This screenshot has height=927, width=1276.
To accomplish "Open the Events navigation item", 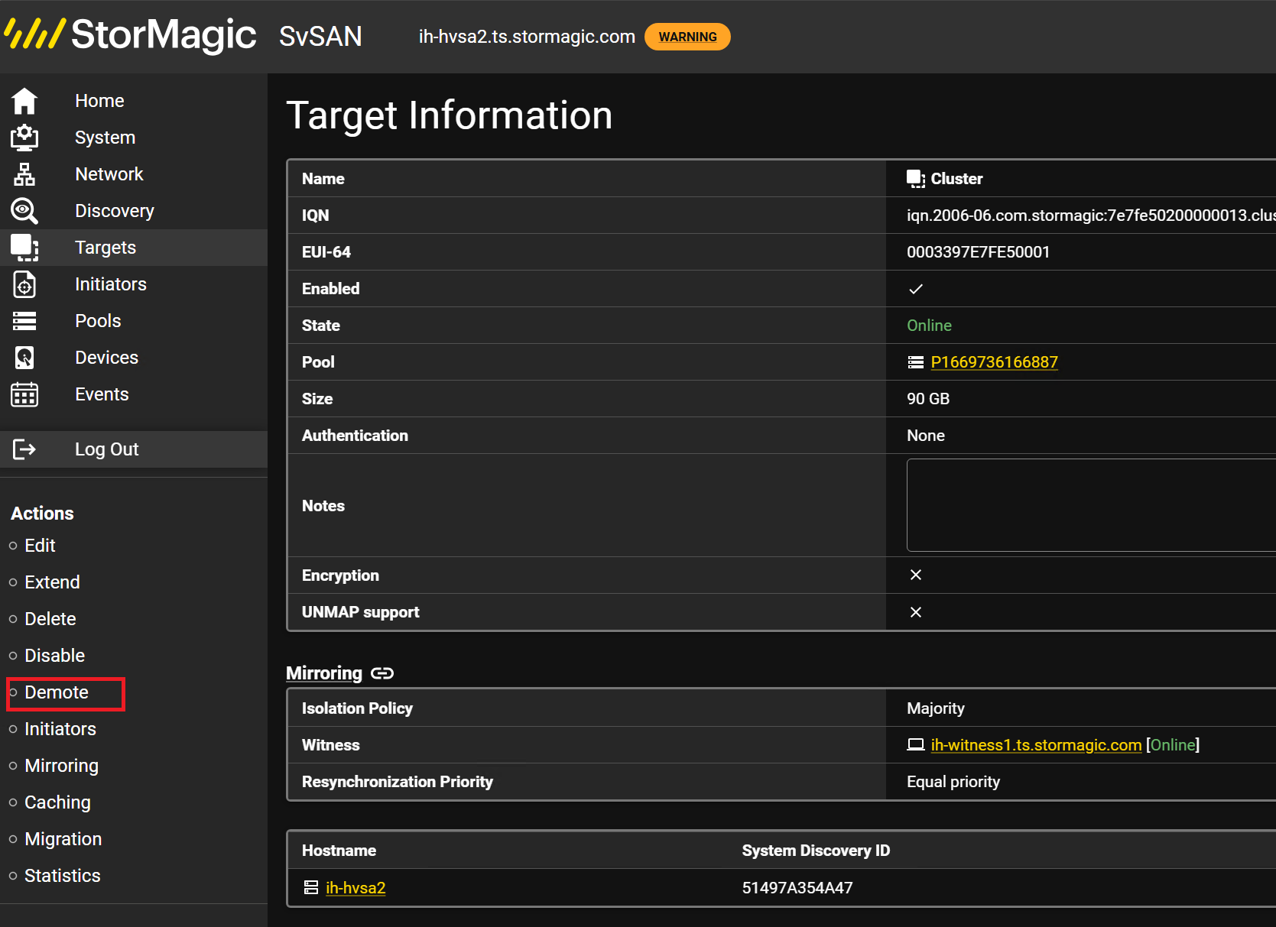I will click(102, 394).
